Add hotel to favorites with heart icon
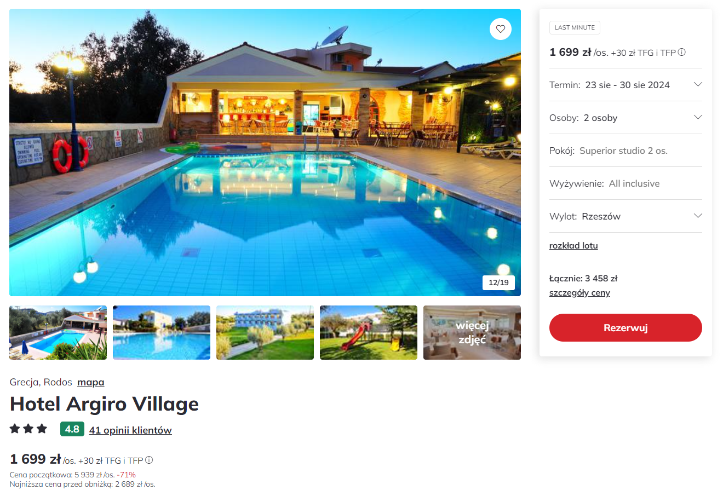This screenshot has width=723, height=496. 500,29
